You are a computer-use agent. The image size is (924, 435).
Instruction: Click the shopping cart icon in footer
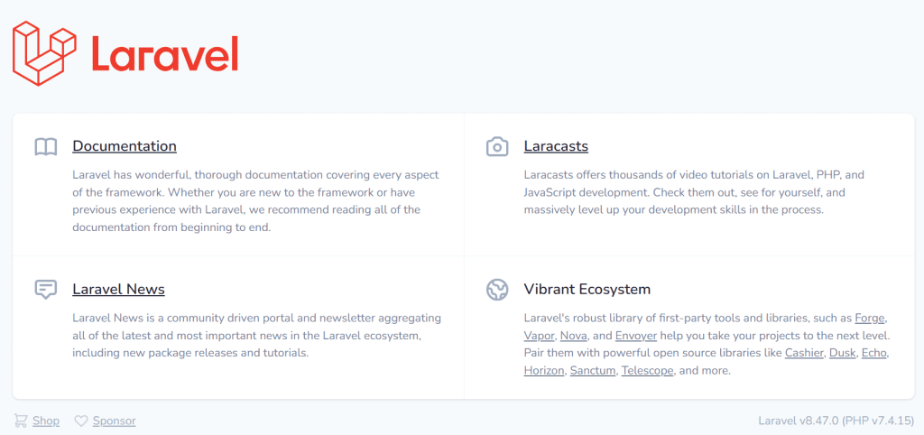click(x=21, y=421)
